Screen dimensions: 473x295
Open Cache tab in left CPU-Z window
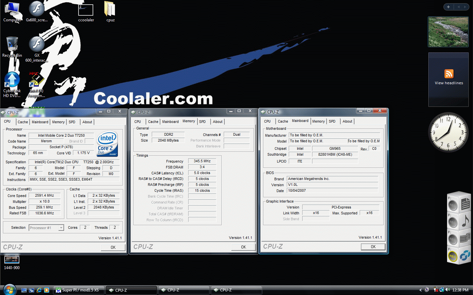[x=23, y=122]
